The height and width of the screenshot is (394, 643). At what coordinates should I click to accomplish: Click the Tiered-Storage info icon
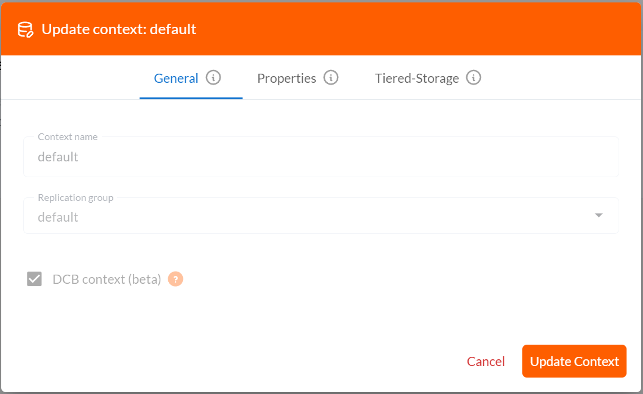pos(474,78)
